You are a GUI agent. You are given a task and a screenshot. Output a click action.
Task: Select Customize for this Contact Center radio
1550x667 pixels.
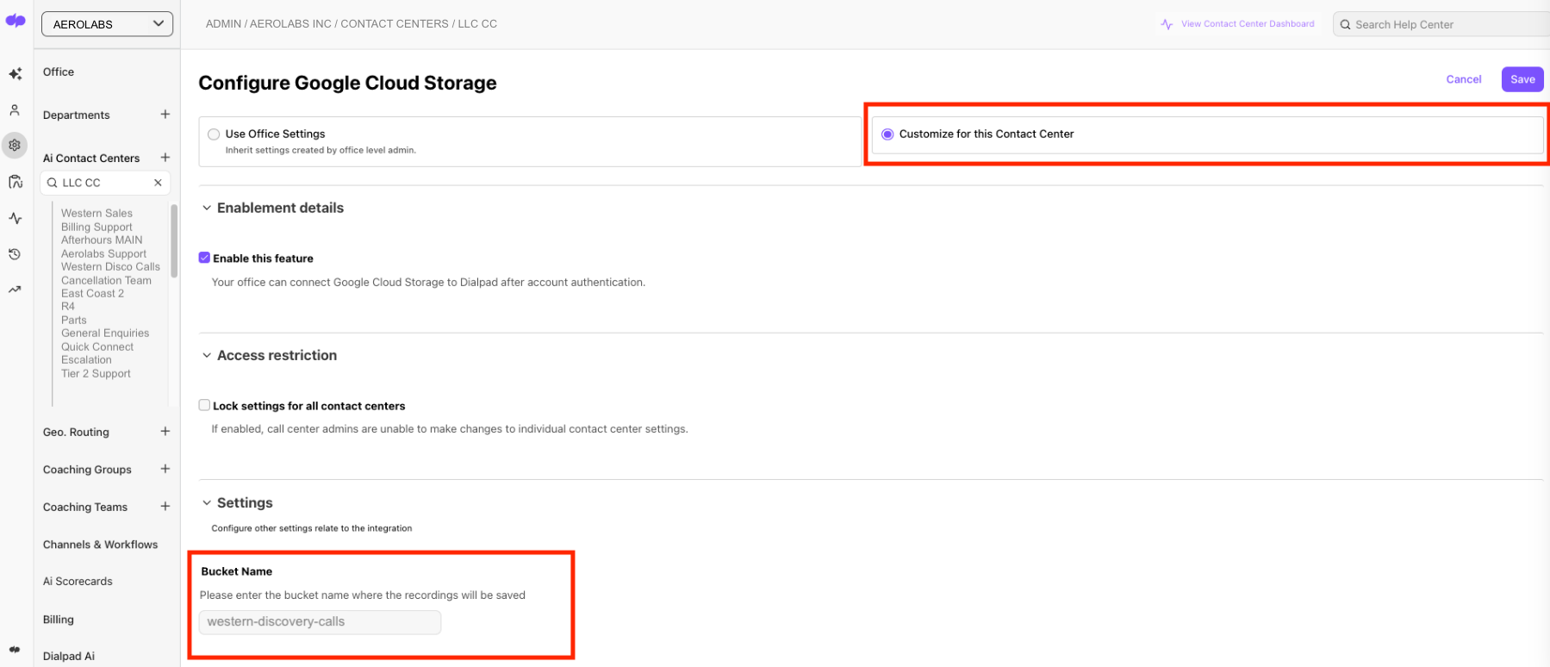pos(887,134)
